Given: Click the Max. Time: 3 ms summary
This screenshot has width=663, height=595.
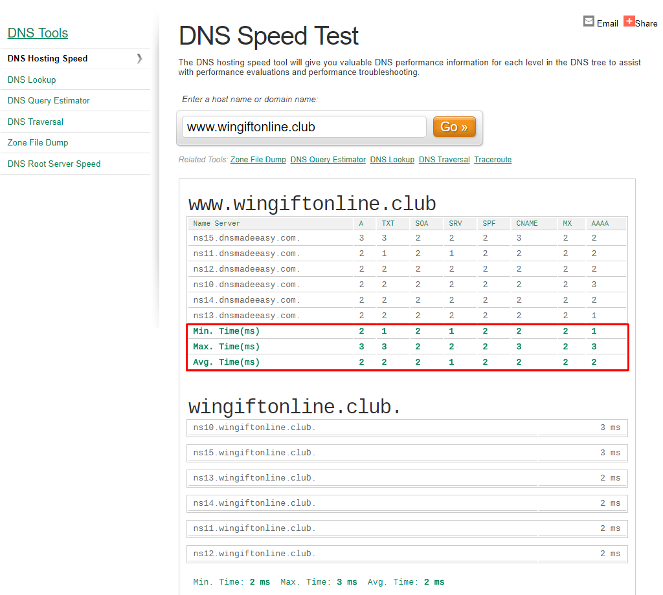Looking at the screenshot, I should 319,582.
